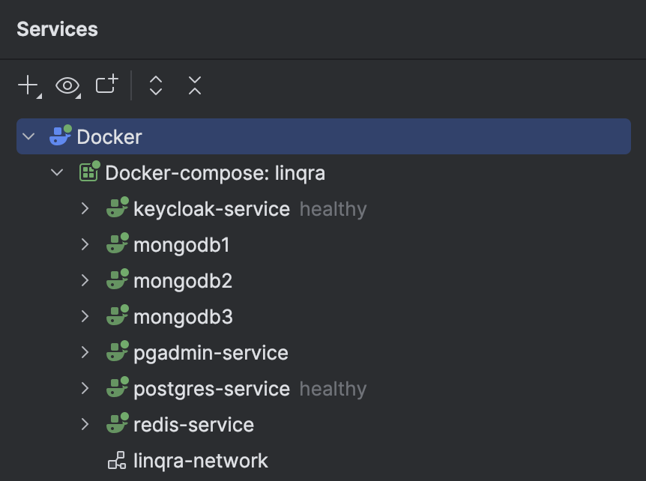Viewport: 646px width, 481px height.
Task: Click the whale icon beside redis-service
Action: click(116, 424)
